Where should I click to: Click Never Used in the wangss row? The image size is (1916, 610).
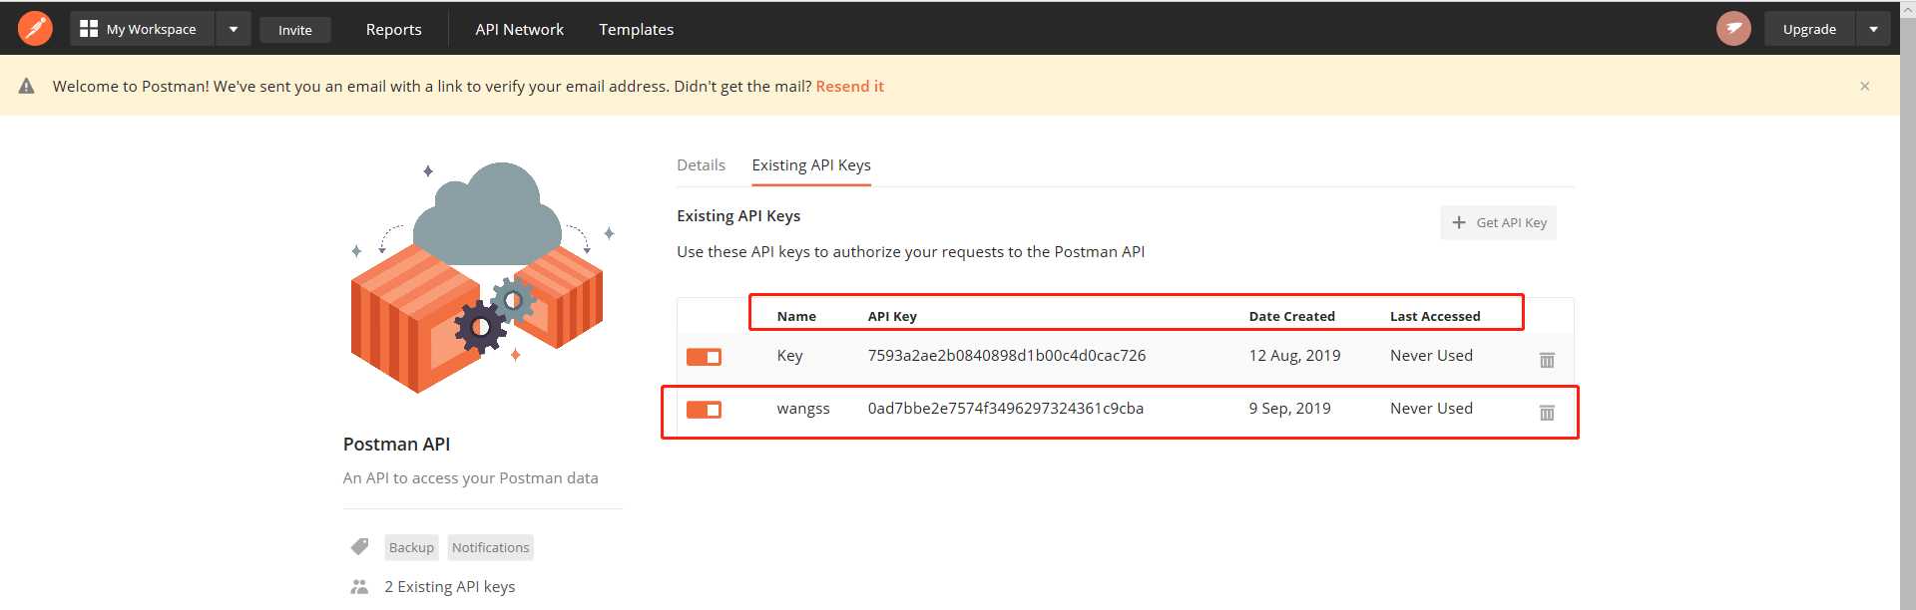point(1431,409)
